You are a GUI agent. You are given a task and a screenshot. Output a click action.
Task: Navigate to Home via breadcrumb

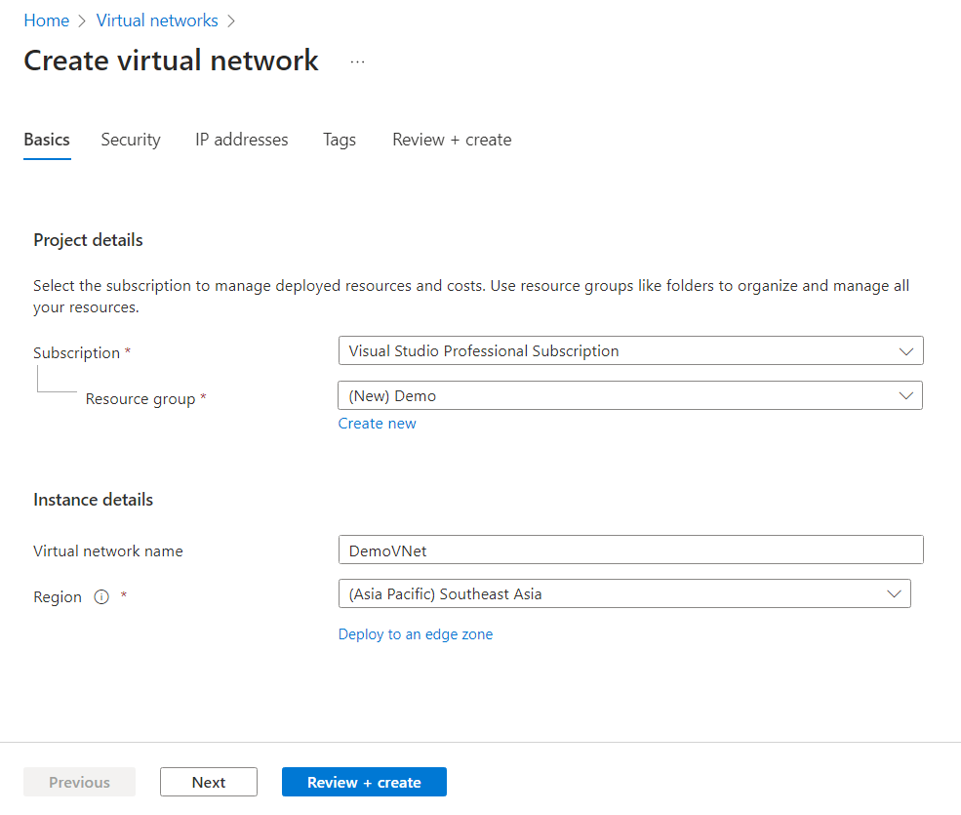pos(46,20)
